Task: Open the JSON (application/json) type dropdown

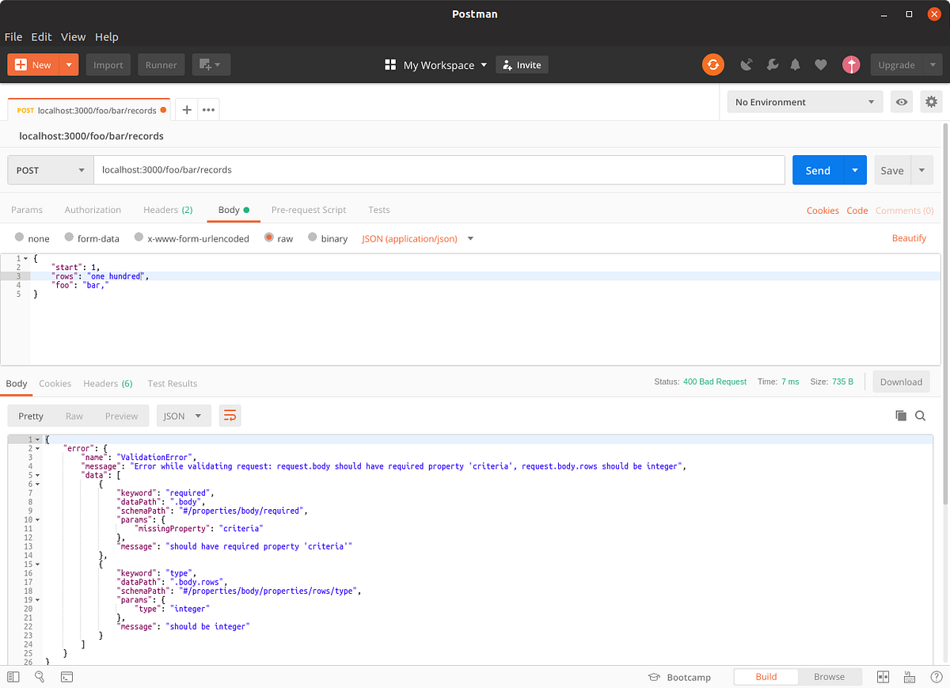Action: pyautogui.click(x=417, y=238)
